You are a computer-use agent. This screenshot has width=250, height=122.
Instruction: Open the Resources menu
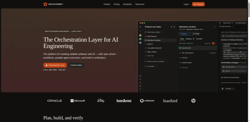140,4
